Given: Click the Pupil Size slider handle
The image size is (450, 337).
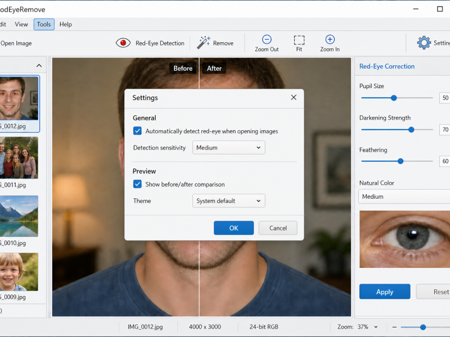Looking at the screenshot, I should [394, 98].
